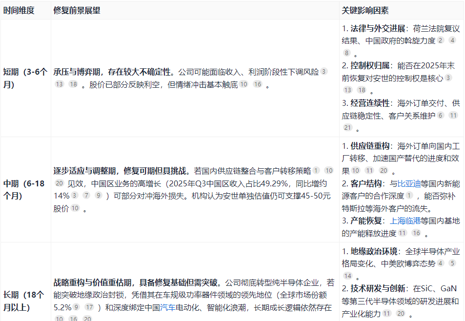Click citation badge 20 near 供应链整合与客户转移策略
This screenshot has height=321, width=465.
(59, 183)
